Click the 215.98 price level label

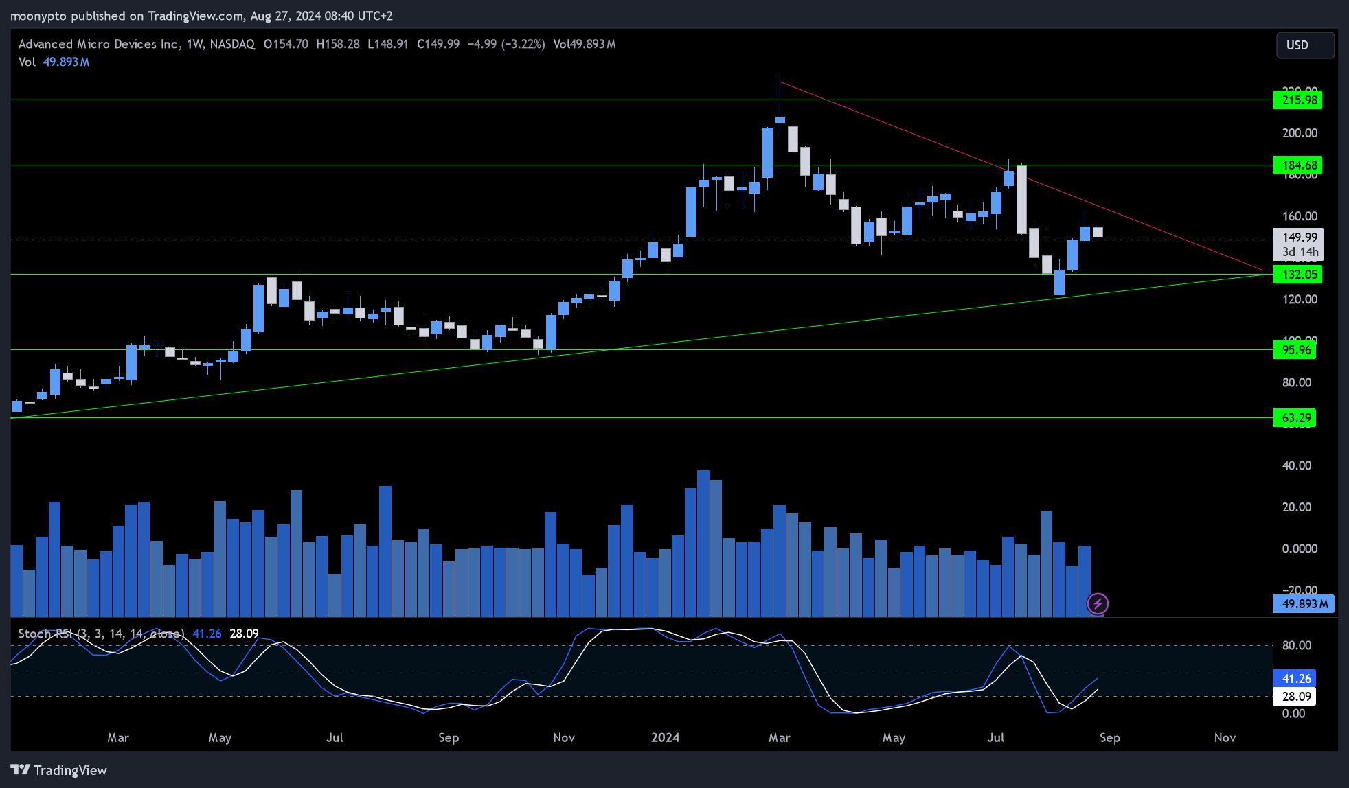pos(1297,100)
